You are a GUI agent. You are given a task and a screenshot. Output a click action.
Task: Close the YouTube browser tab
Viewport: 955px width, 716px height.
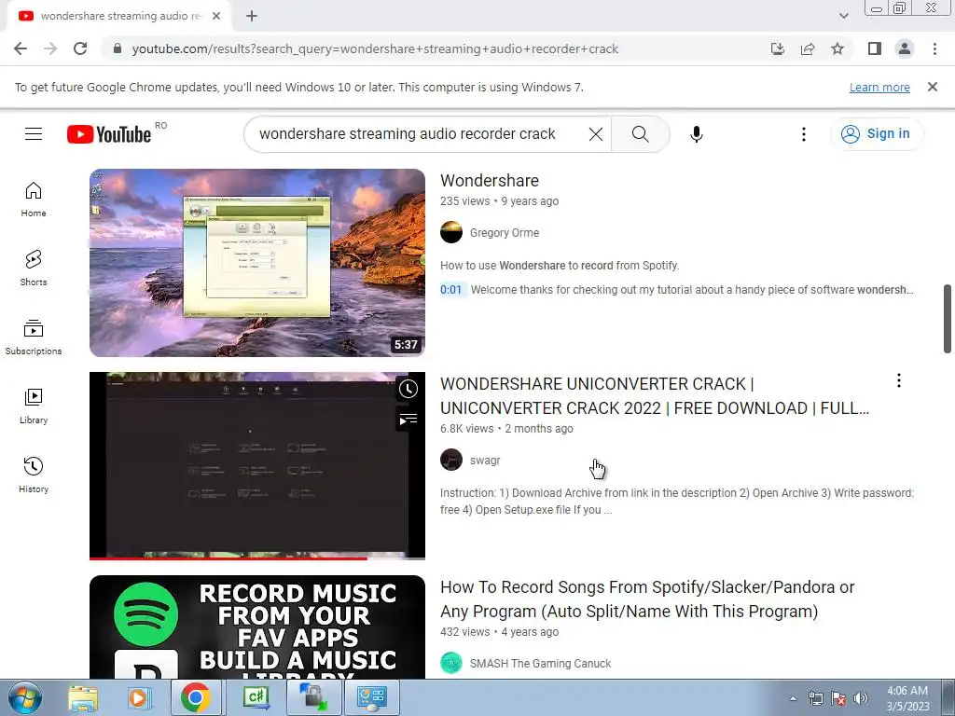(x=216, y=16)
